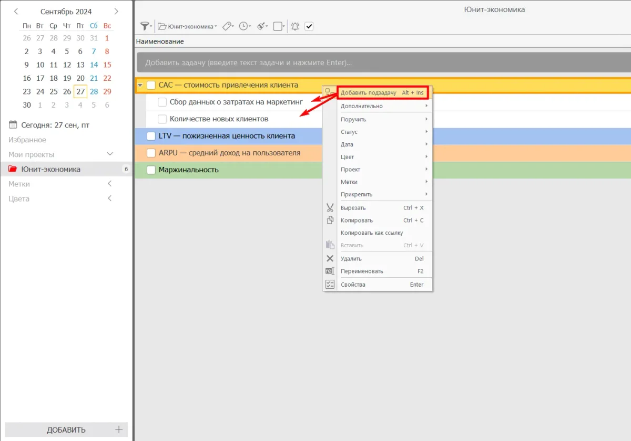Toggle the show-completed checkmark in the toolbar

[x=309, y=26]
